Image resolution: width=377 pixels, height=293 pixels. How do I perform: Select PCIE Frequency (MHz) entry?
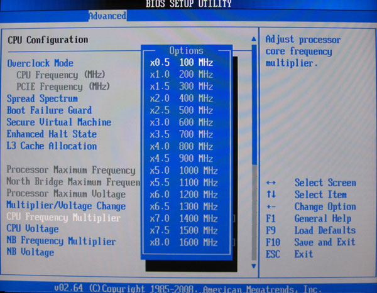coord(63,87)
